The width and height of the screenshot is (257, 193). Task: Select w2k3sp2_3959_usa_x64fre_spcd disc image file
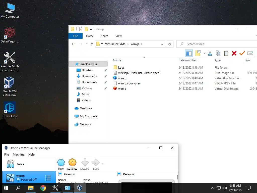coord(139,73)
